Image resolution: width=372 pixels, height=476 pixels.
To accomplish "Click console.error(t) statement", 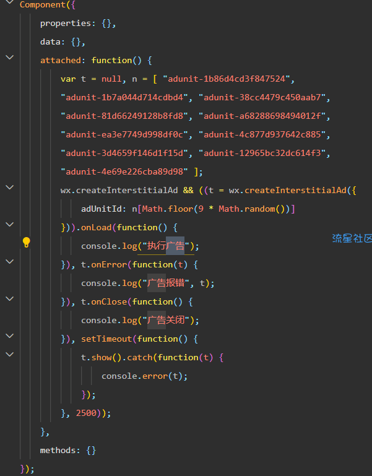I will pyautogui.click(x=145, y=376).
